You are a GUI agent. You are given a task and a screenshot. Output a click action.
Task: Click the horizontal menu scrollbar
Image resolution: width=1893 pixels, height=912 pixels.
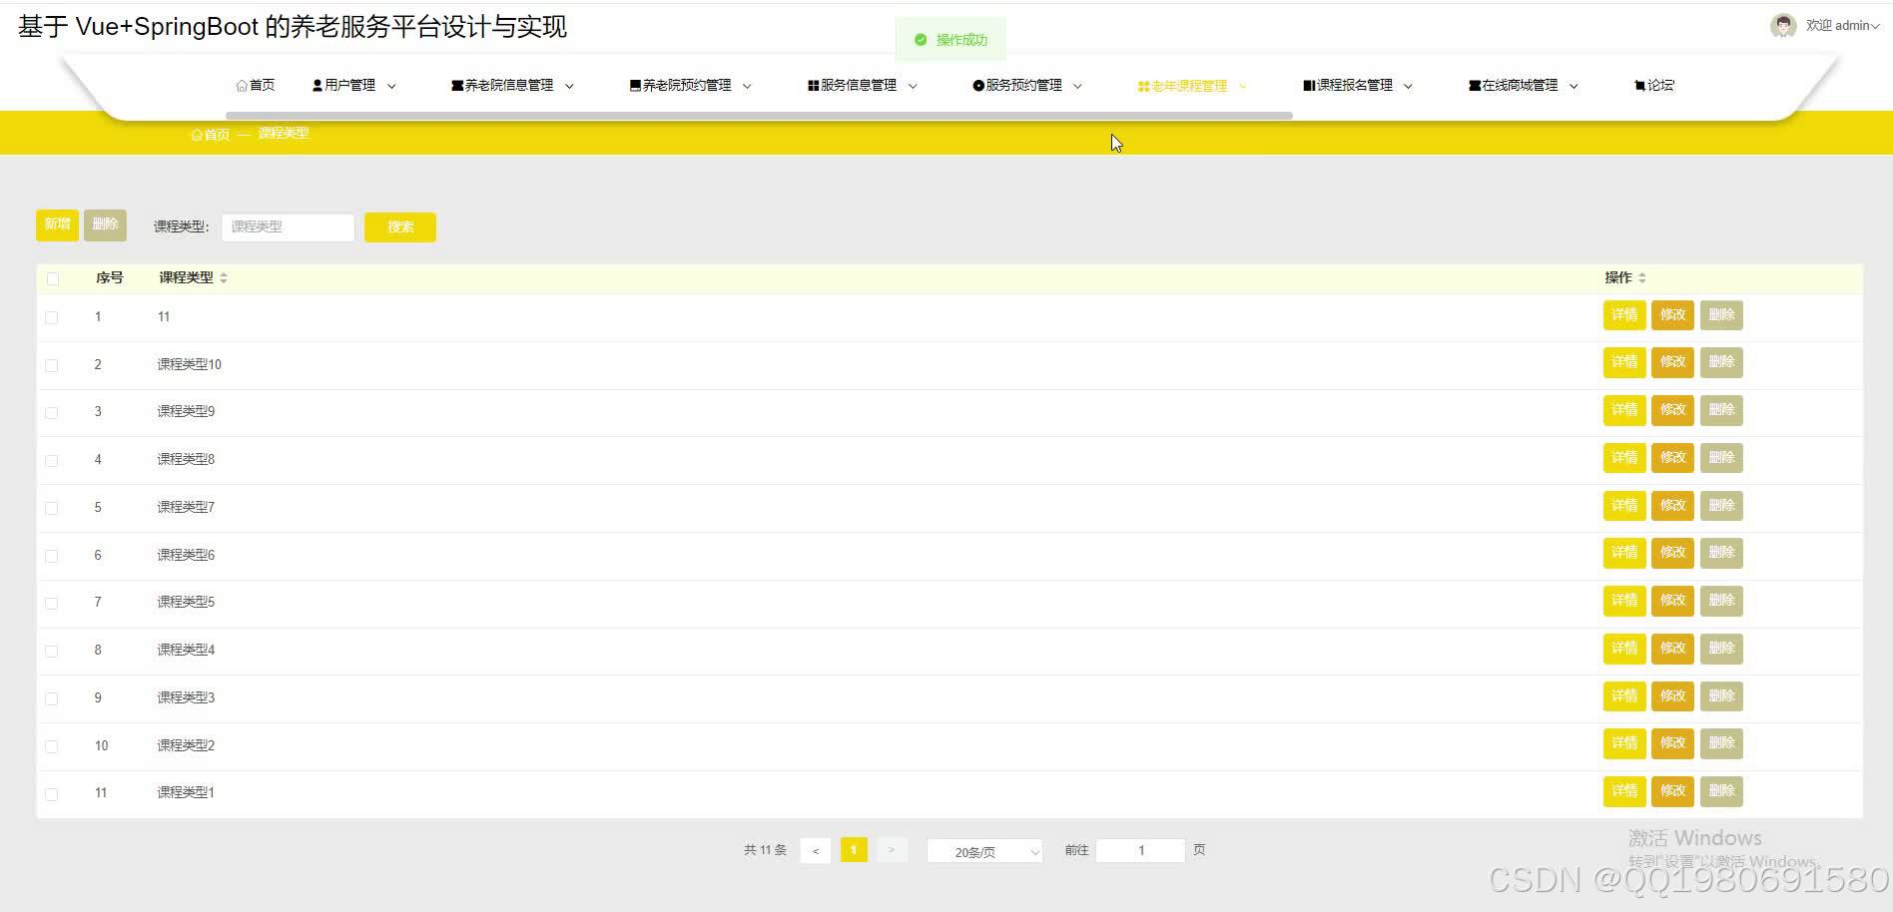(759, 116)
